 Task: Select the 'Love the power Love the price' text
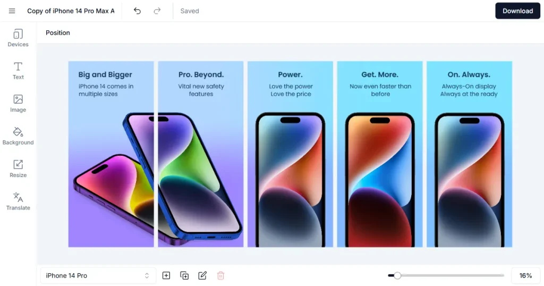pyautogui.click(x=291, y=90)
